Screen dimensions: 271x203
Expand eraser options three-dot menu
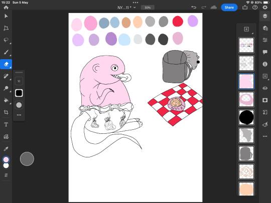click(19, 115)
